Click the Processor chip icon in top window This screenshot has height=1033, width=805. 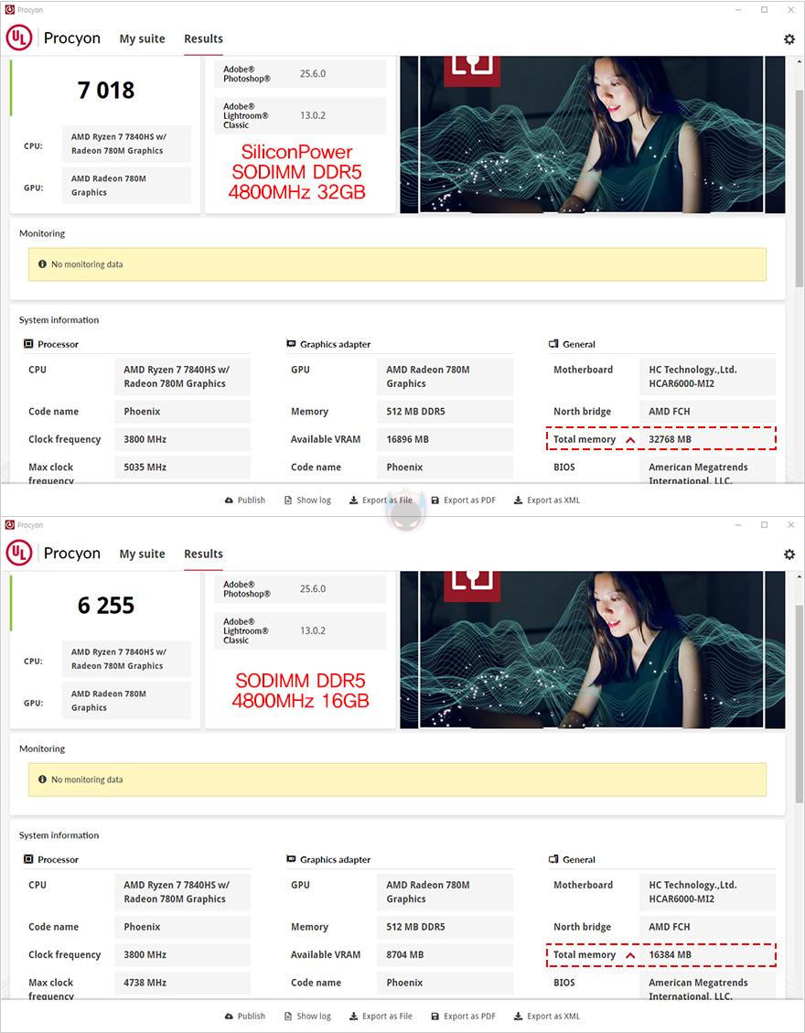(28, 344)
